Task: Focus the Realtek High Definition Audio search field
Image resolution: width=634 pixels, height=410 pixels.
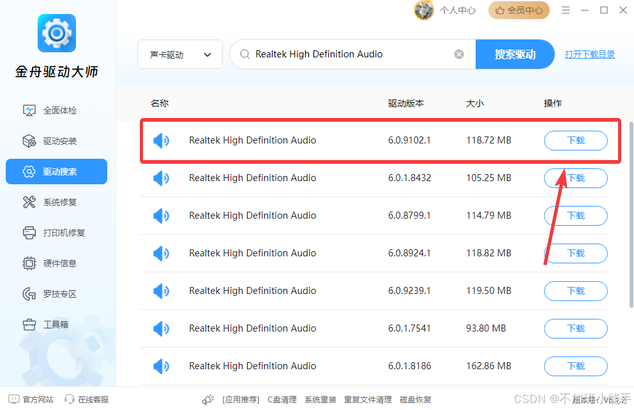Action: (352, 54)
